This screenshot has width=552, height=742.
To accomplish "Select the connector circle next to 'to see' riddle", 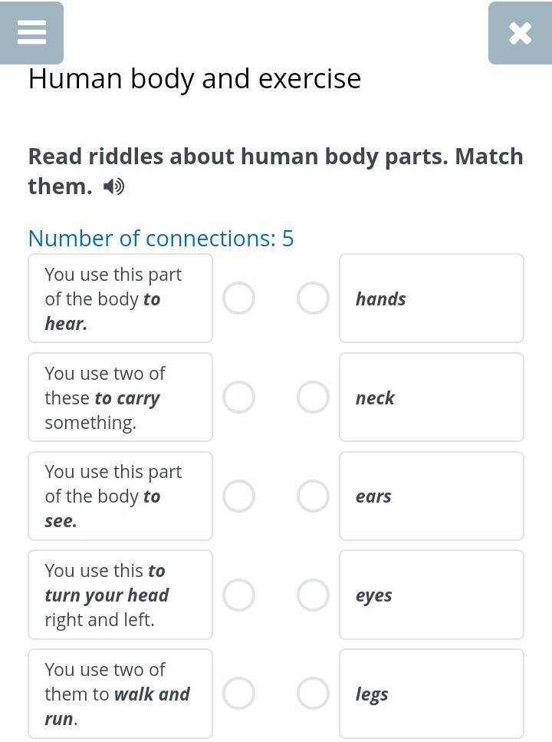I will pyautogui.click(x=238, y=496).
